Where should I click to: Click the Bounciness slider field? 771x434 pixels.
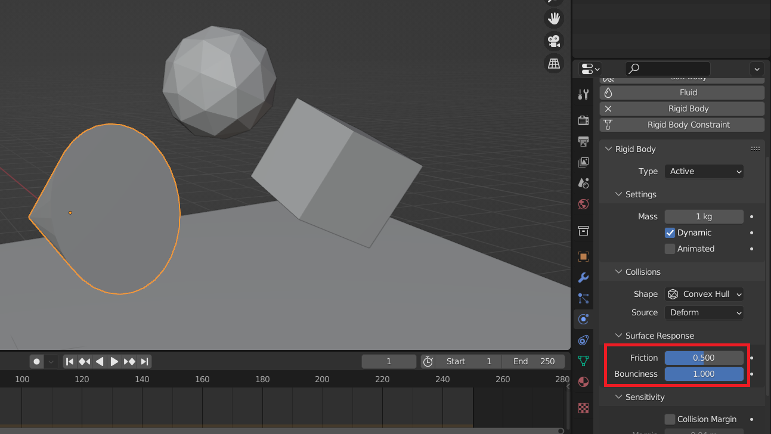[704, 374]
